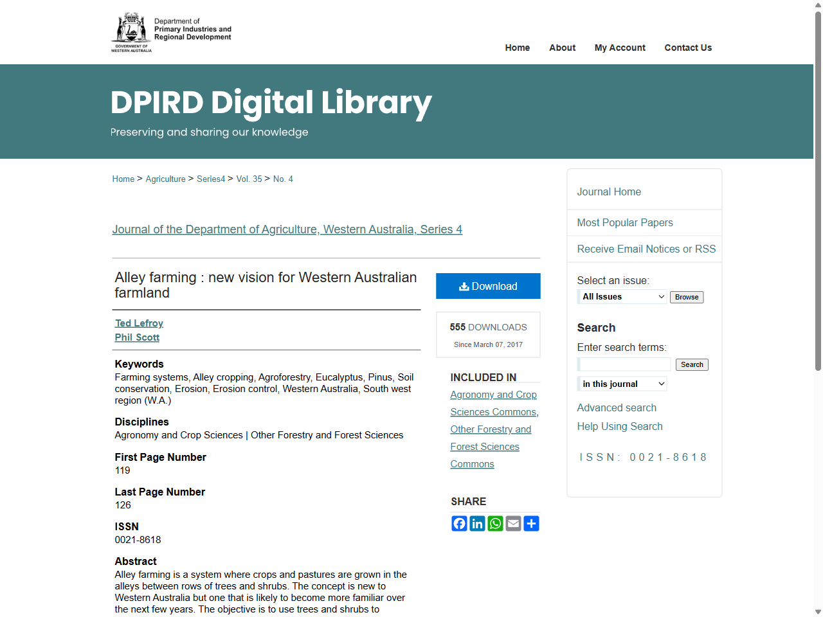Image resolution: width=823 pixels, height=617 pixels.
Task: Click the Keywords heading
Action: 139,364
